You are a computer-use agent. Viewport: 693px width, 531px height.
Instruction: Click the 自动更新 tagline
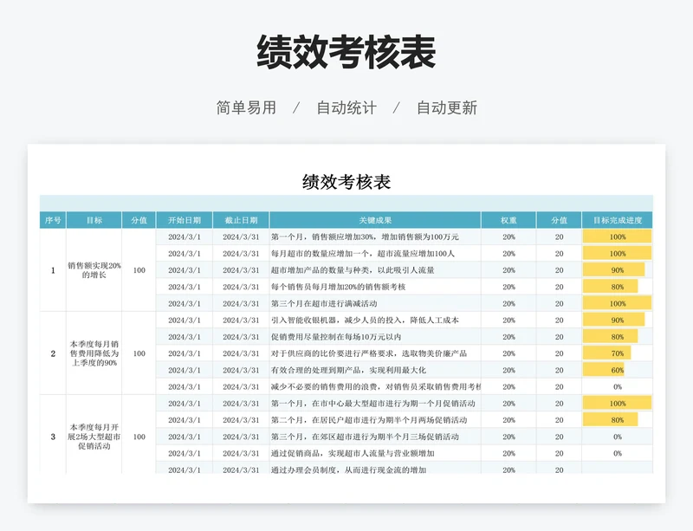click(x=447, y=107)
